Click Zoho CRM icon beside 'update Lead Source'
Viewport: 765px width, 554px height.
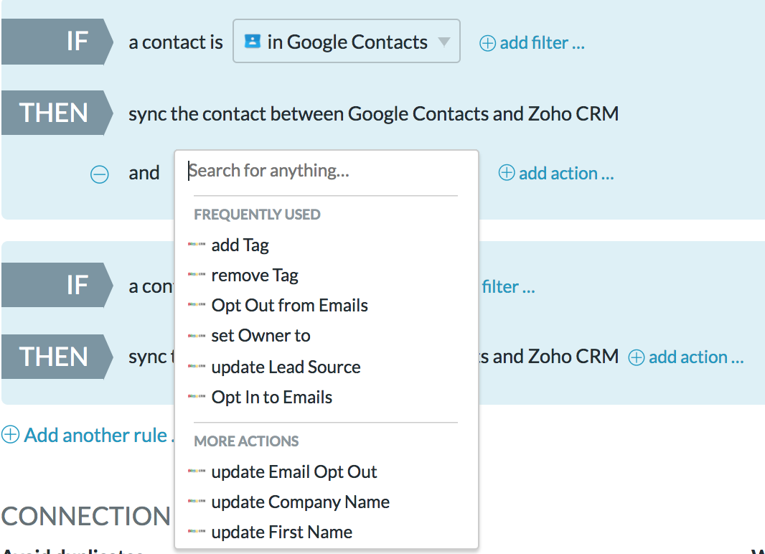pos(197,366)
